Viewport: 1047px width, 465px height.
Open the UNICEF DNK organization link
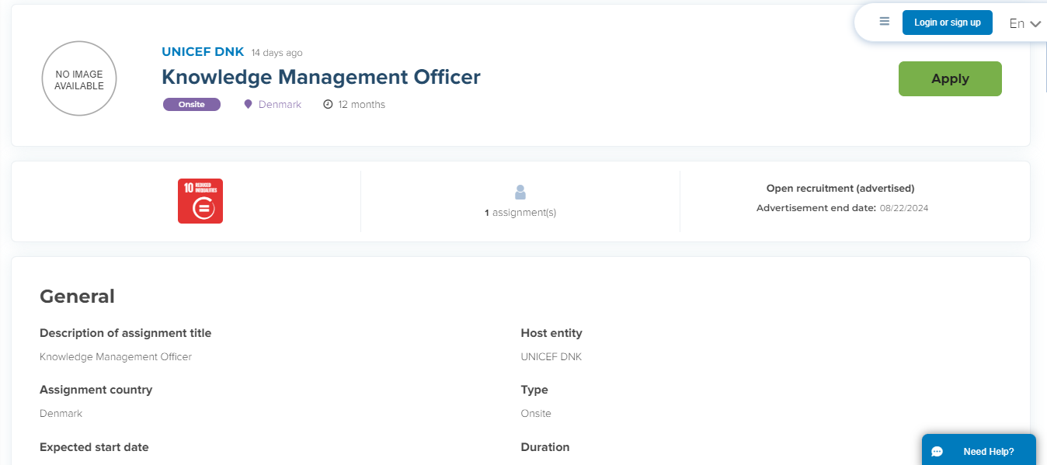[203, 52]
